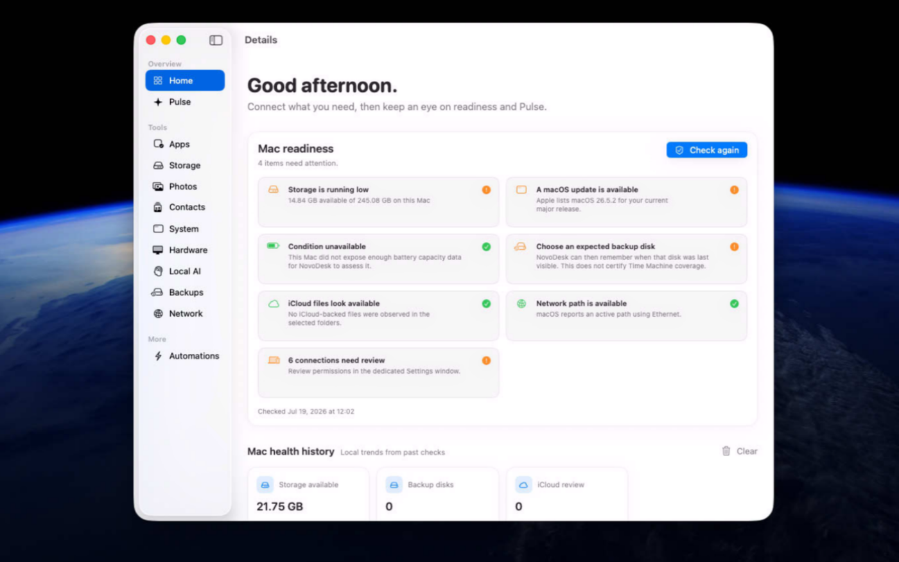Click the Network globe icon in sidebar

(158, 313)
